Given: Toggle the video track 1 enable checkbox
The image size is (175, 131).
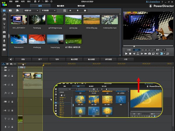Looking at the screenshot, I should click(x=9, y=76).
